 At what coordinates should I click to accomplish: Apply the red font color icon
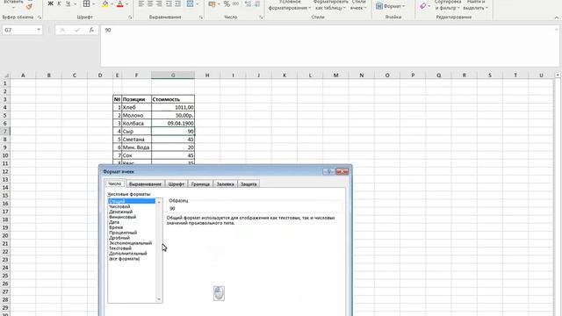(x=120, y=4)
